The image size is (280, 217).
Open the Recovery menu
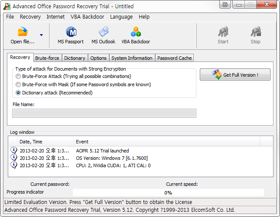pyautogui.click(x=30, y=17)
